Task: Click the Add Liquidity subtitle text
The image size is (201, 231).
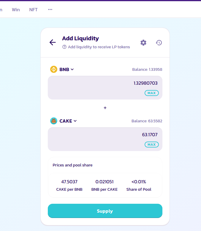Action: [x=99, y=47]
